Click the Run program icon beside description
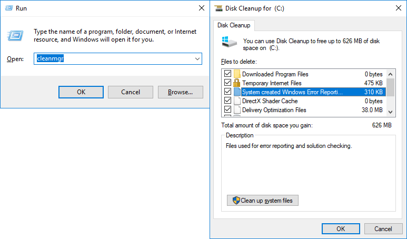 pos(16,35)
